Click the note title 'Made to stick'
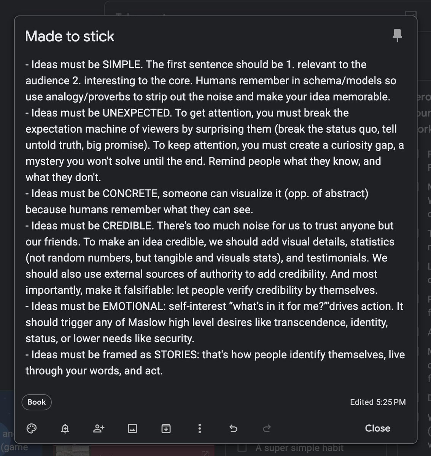The height and width of the screenshot is (456, 431). [x=70, y=36]
